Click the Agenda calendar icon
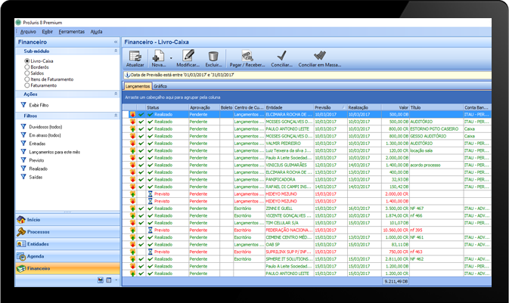 (x=21, y=256)
